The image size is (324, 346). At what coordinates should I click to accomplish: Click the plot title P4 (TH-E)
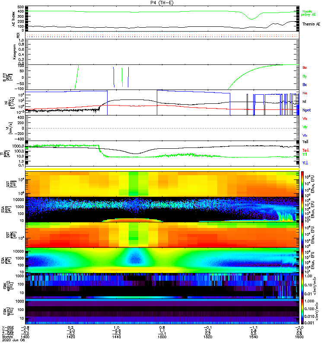(x=162, y=3)
